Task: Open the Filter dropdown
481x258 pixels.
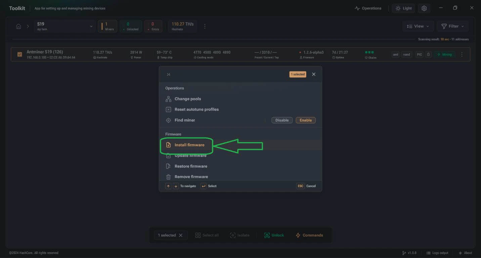Action: pos(452,26)
